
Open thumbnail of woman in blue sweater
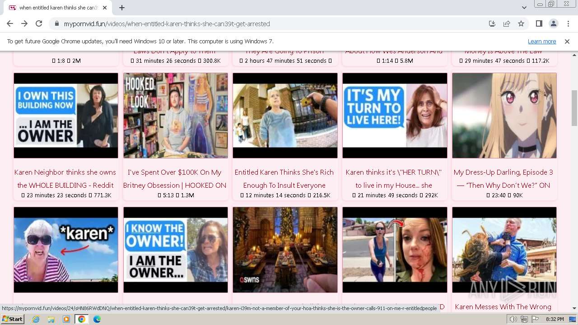click(285, 116)
